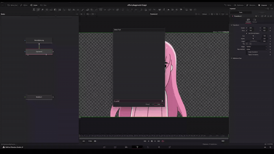Toggle Flip horizontal button
The width and height of the screenshot is (274, 154).
tap(247, 44)
